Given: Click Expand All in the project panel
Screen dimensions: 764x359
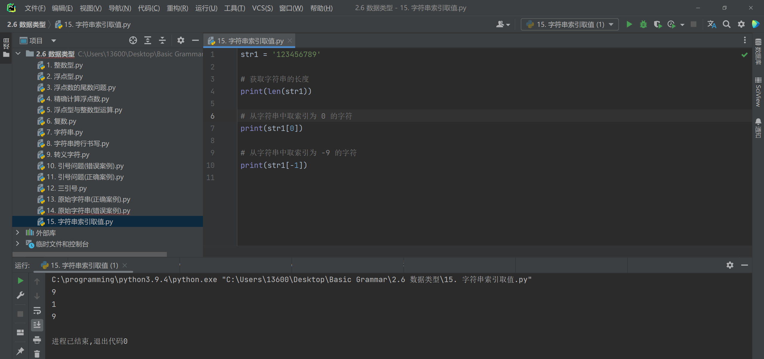Looking at the screenshot, I should (148, 40).
